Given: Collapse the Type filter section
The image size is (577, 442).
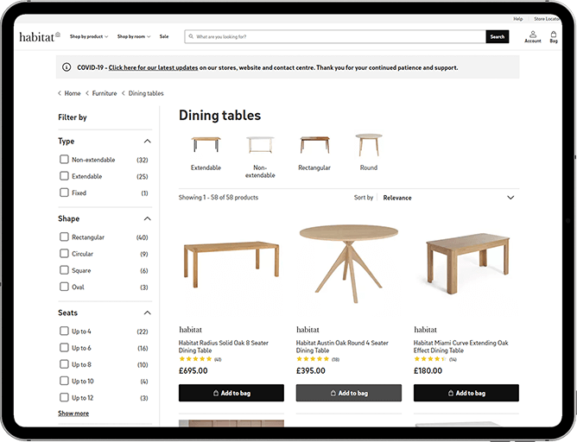Looking at the screenshot, I should point(147,142).
